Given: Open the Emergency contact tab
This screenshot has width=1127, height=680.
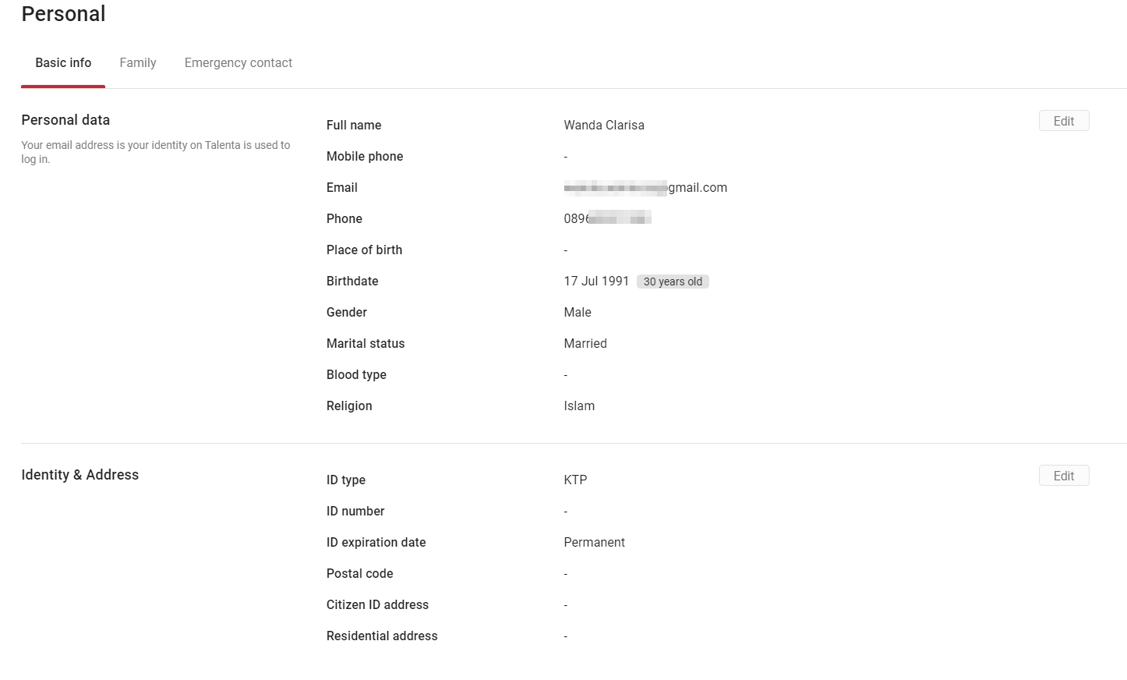Looking at the screenshot, I should pyautogui.click(x=238, y=63).
